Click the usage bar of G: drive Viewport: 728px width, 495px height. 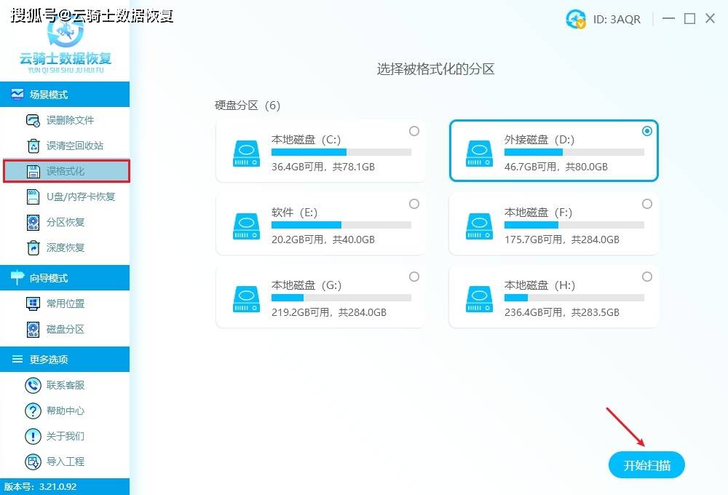pyautogui.click(x=341, y=298)
